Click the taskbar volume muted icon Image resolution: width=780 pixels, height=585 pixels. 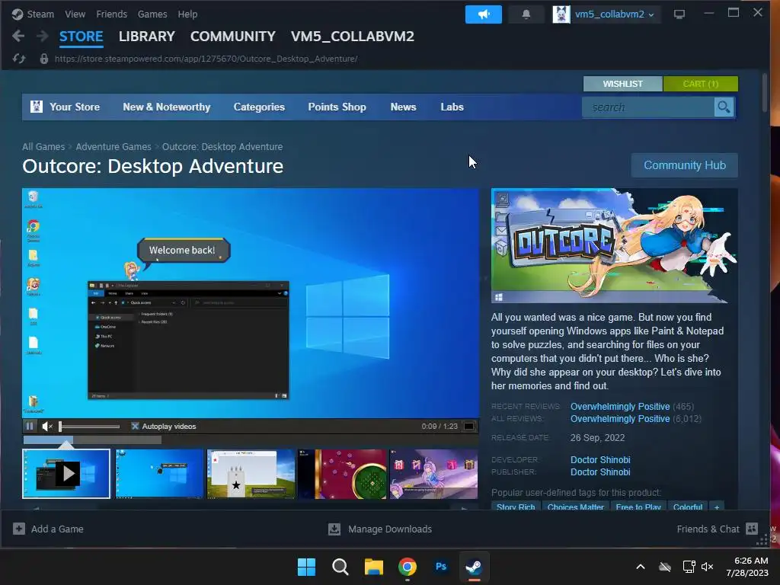tap(708, 567)
